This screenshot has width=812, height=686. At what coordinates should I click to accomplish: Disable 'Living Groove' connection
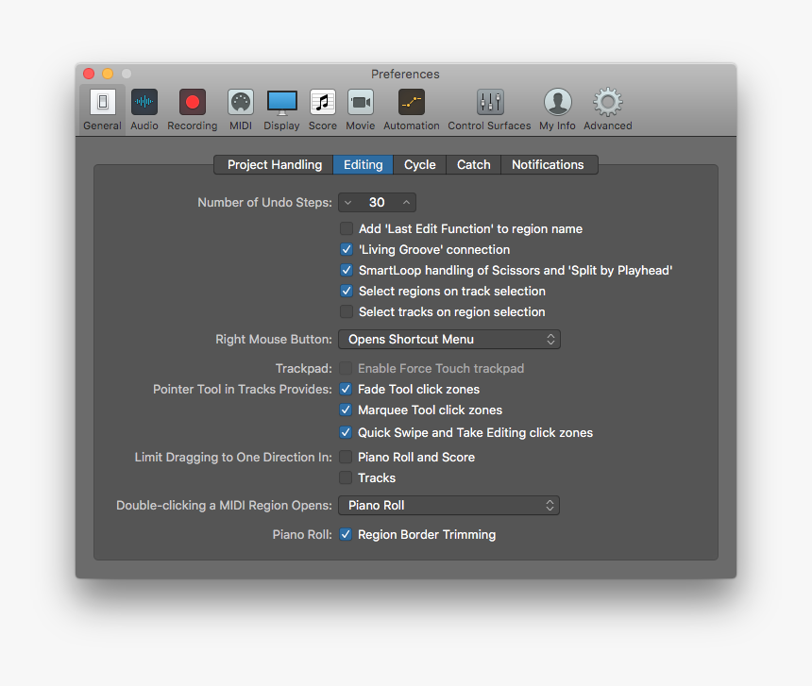(x=347, y=249)
